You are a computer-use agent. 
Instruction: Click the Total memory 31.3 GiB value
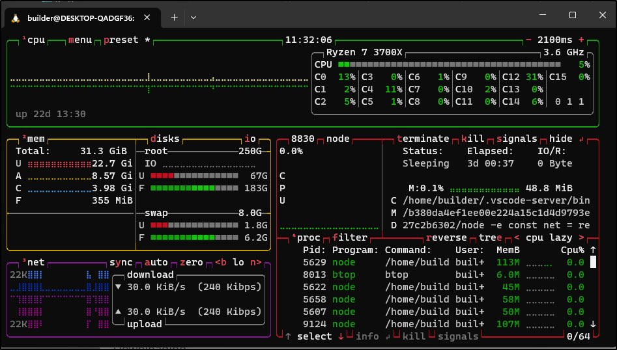tap(104, 151)
